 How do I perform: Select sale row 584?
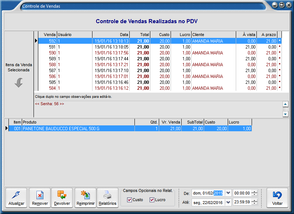(x=160, y=88)
